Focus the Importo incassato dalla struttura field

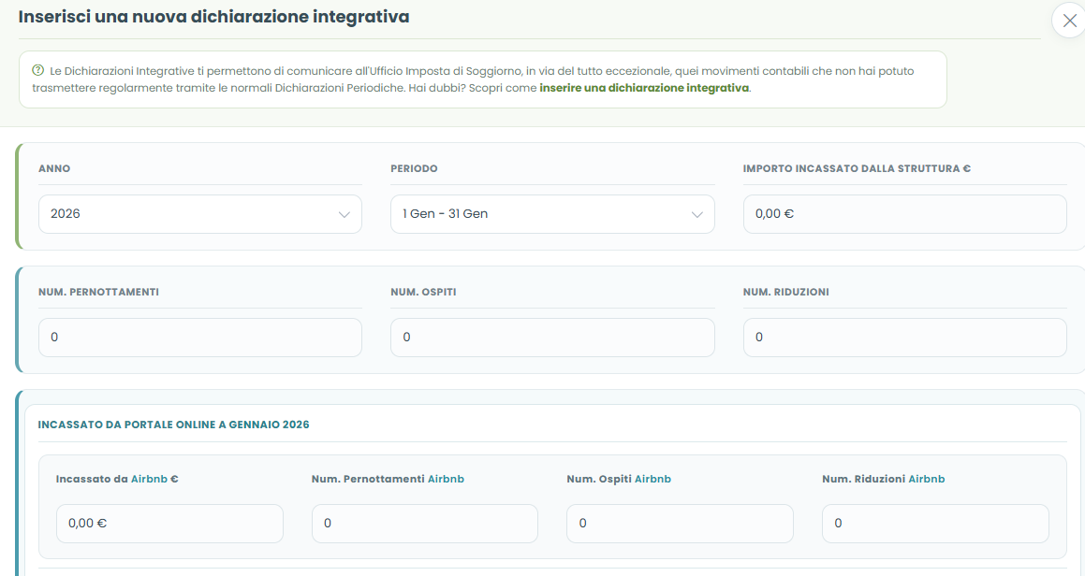pyautogui.click(x=905, y=214)
